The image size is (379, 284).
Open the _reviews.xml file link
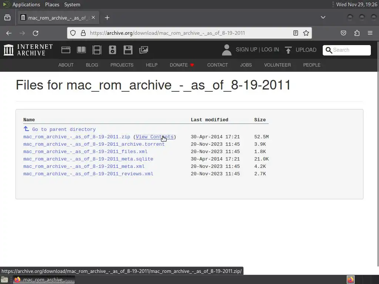click(x=88, y=174)
